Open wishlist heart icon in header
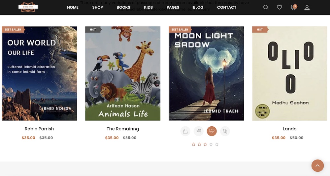 (x=279, y=7)
